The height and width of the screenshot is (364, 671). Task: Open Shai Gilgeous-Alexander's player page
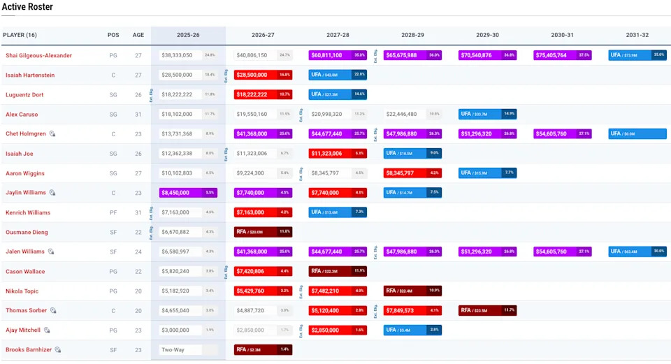click(38, 56)
